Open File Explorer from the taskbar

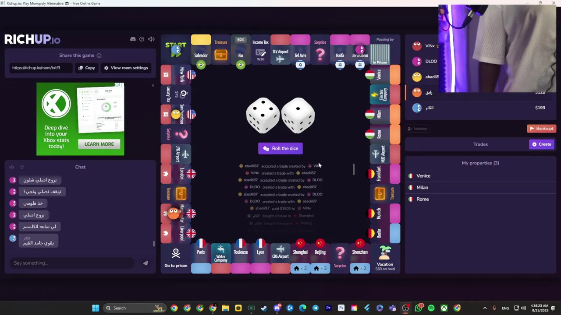225,308
